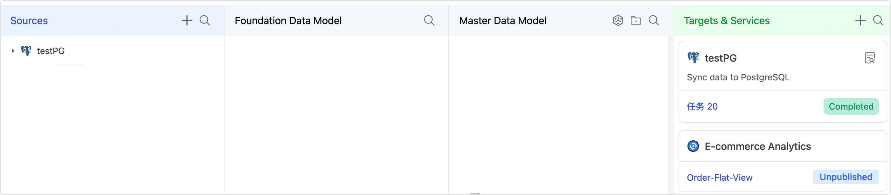Search the Foundation Data Model
The width and height of the screenshot is (891, 195).
429,20
